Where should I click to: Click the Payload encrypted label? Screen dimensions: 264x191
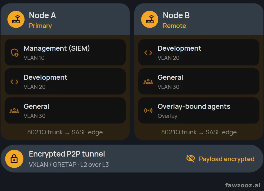[x=227, y=159]
